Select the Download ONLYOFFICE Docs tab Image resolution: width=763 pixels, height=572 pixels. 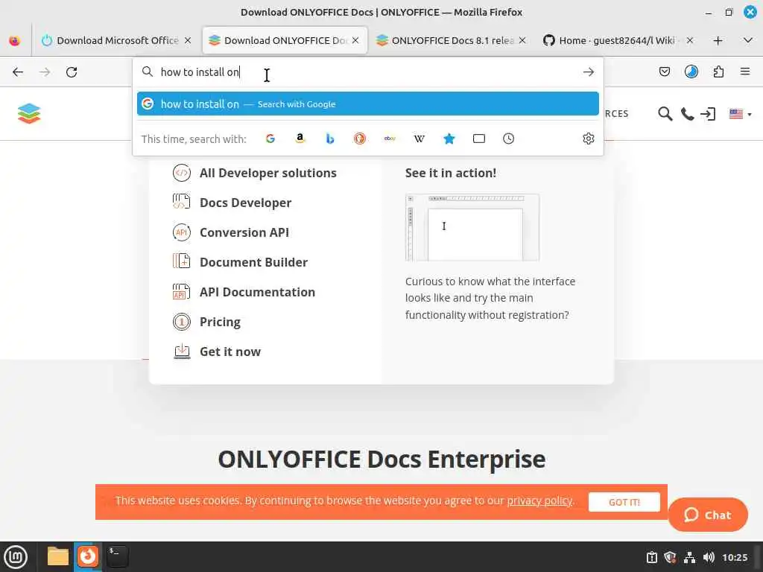click(x=285, y=40)
